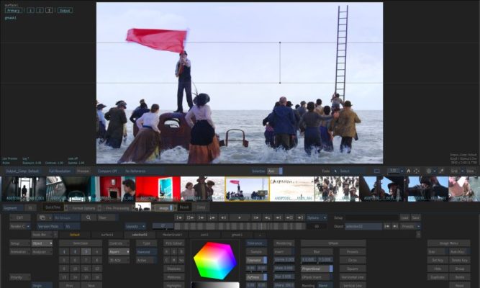Click the next object arrow icon
The height and width of the screenshot is (288, 480).
(x=394, y=225)
